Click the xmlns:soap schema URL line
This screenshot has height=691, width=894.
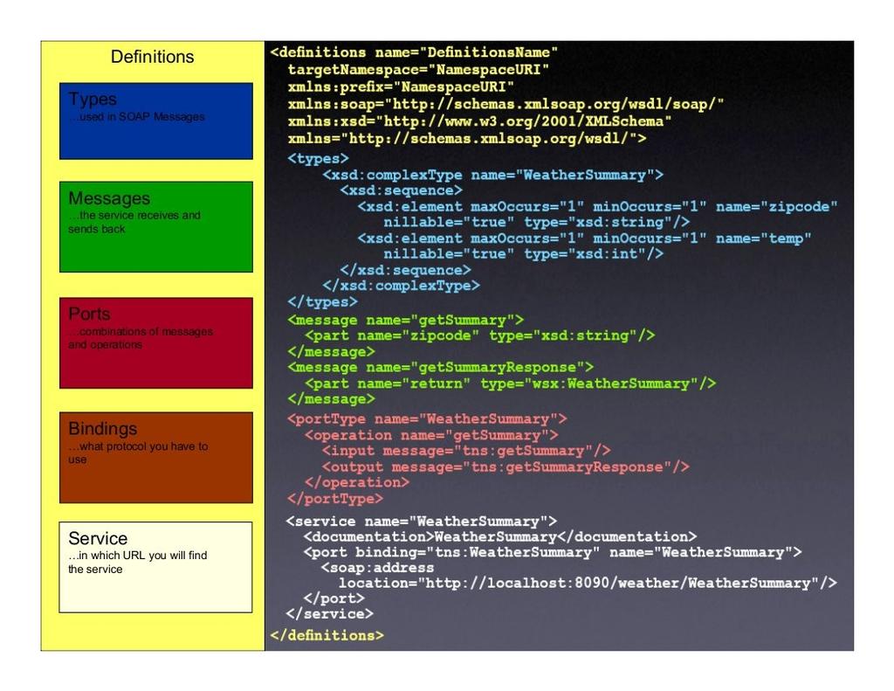pos(505,105)
